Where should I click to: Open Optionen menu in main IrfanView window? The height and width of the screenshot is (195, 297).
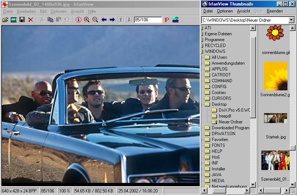[x=58, y=11]
